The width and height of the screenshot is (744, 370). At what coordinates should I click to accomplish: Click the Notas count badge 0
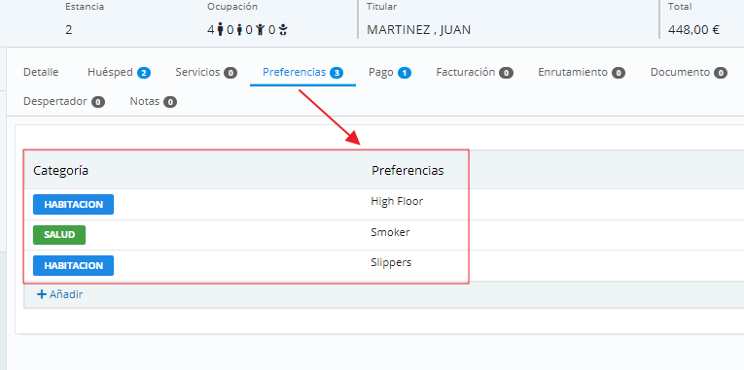pos(170,102)
